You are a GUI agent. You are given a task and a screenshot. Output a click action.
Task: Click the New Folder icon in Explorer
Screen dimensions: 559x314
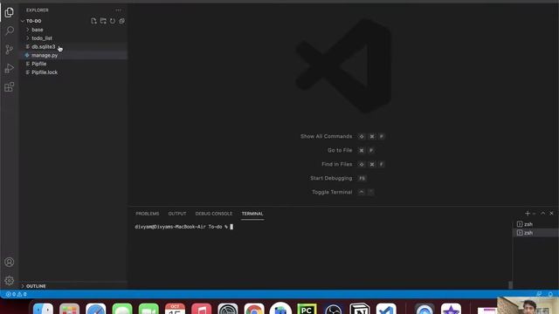pos(103,21)
